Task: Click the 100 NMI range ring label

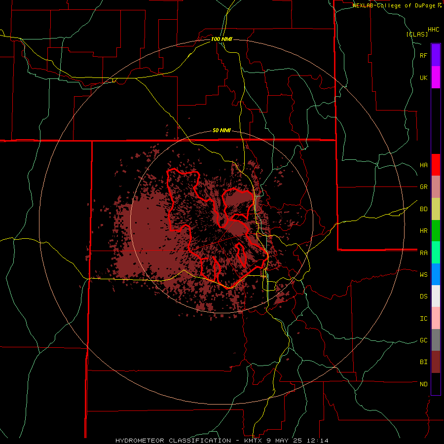Action: click(x=222, y=39)
